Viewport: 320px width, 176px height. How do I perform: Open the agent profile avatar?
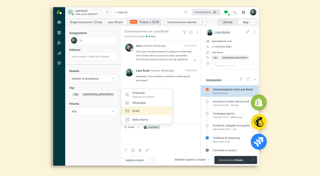coord(253,12)
